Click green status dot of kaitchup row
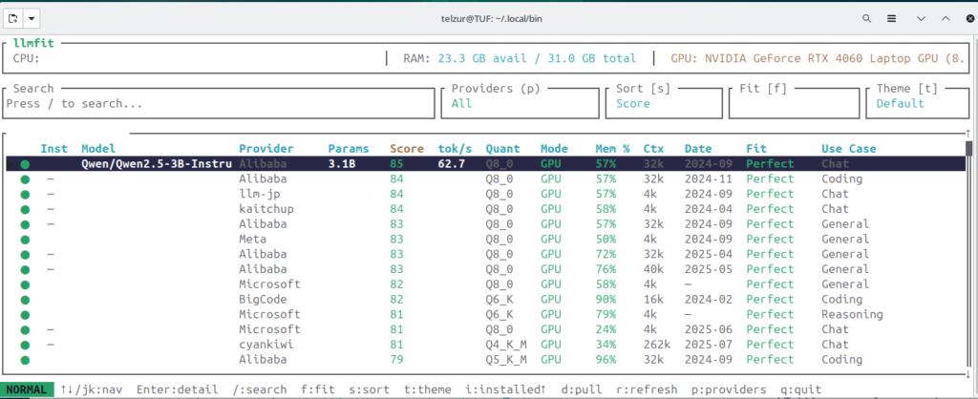Image resolution: width=978 pixels, height=399 pixels. coord(25,209)
